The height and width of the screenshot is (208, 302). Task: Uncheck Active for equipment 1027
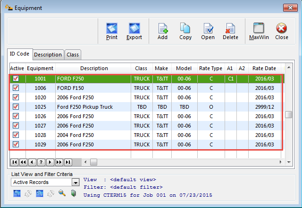(16, 126)
